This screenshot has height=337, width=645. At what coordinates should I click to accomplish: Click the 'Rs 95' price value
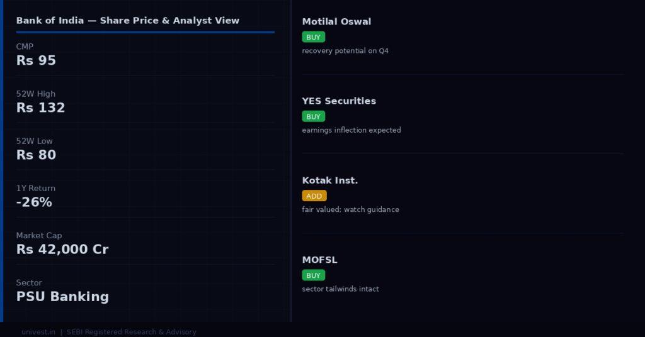coord(36,60)
